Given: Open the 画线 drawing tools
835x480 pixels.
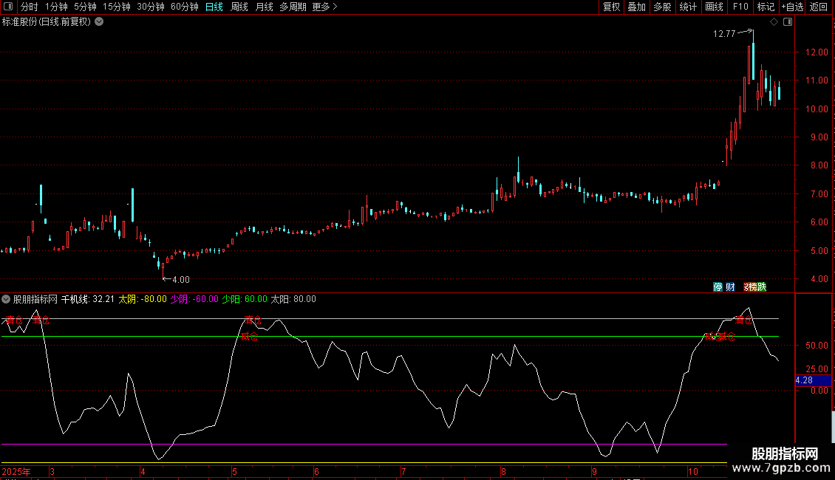Looking at the screenshot, I should [x=714, y=7].
